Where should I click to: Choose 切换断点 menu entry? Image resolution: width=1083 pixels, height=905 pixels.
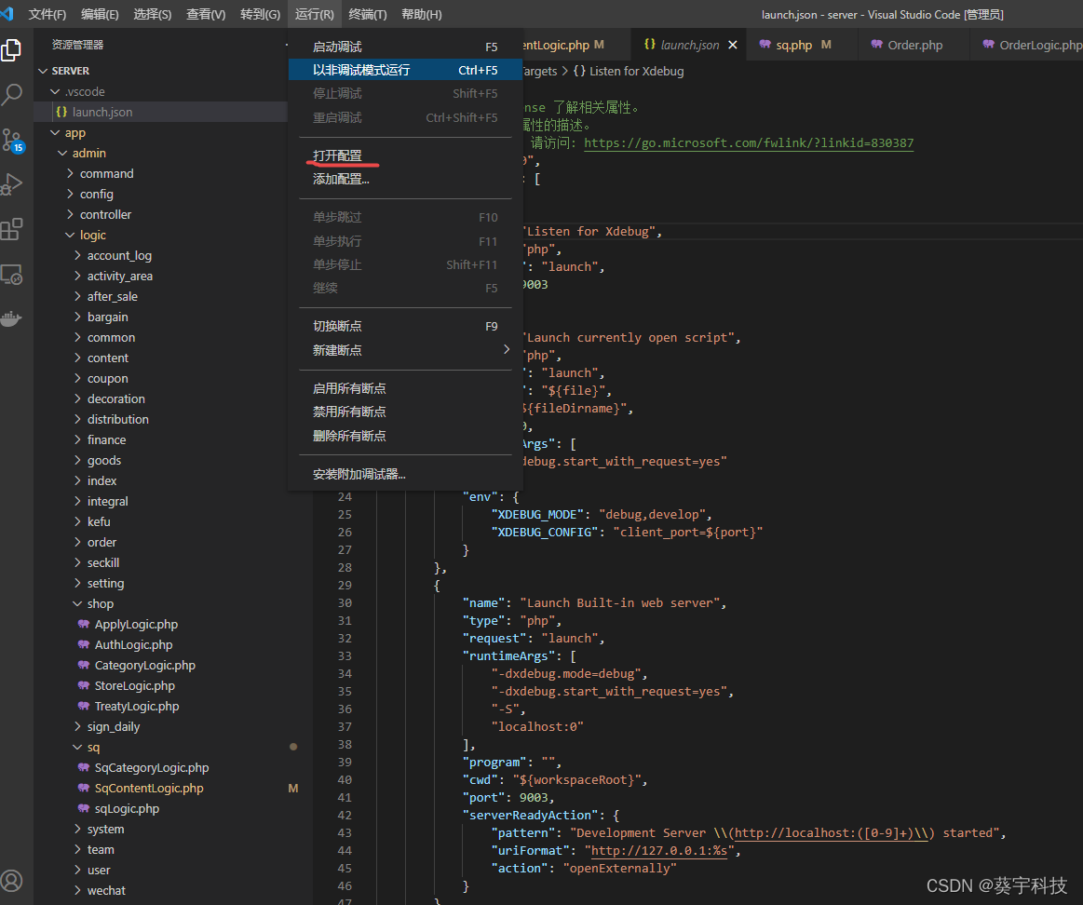click(405, 326)
